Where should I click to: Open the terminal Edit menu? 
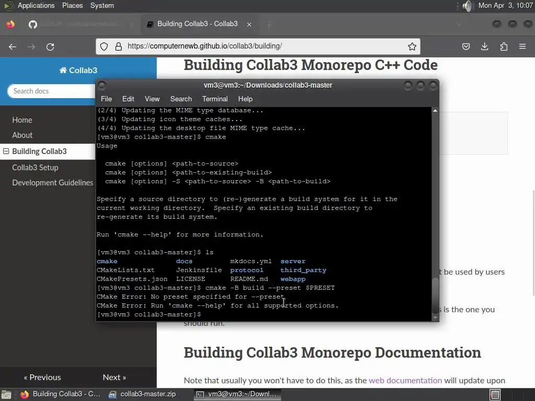[x=128, y=99]
